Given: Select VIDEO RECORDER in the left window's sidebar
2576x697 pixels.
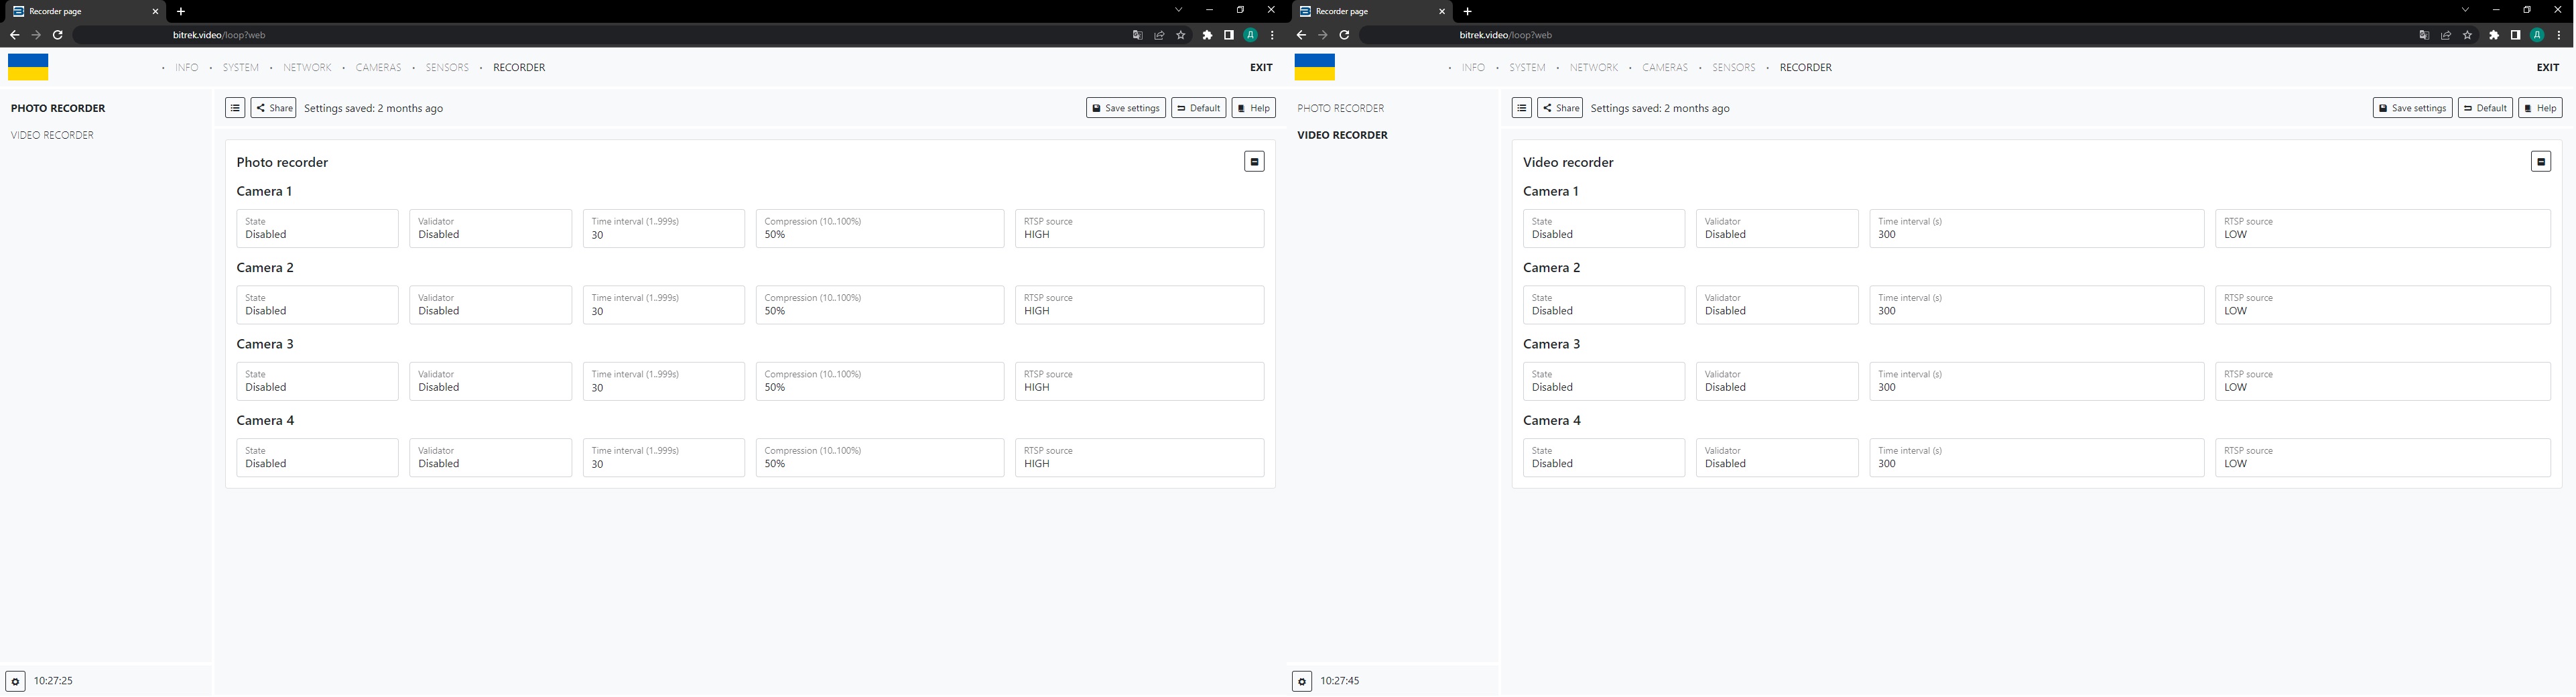Looking at the screenshot, I should (52, 135).
